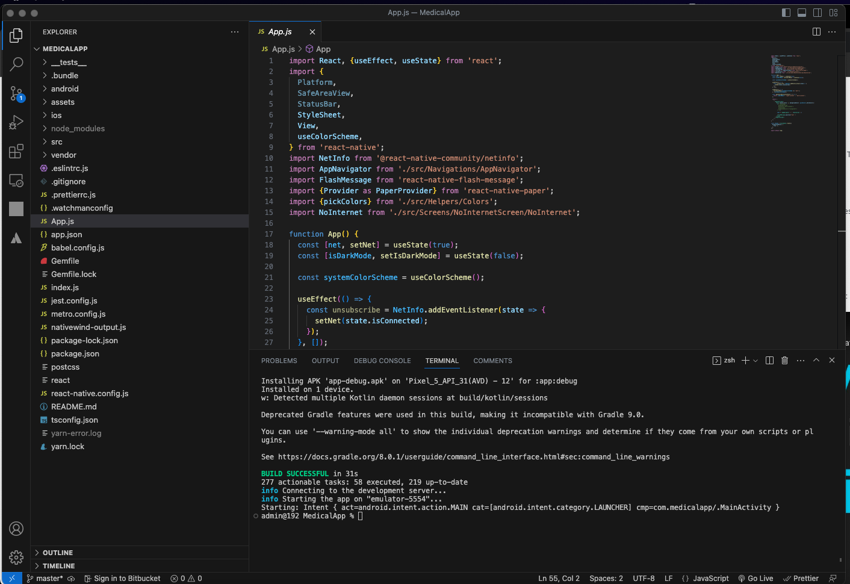This screenshot has width=850, height=584.
Task: Expand the OUTLINE section
Action: click(58, 553)
